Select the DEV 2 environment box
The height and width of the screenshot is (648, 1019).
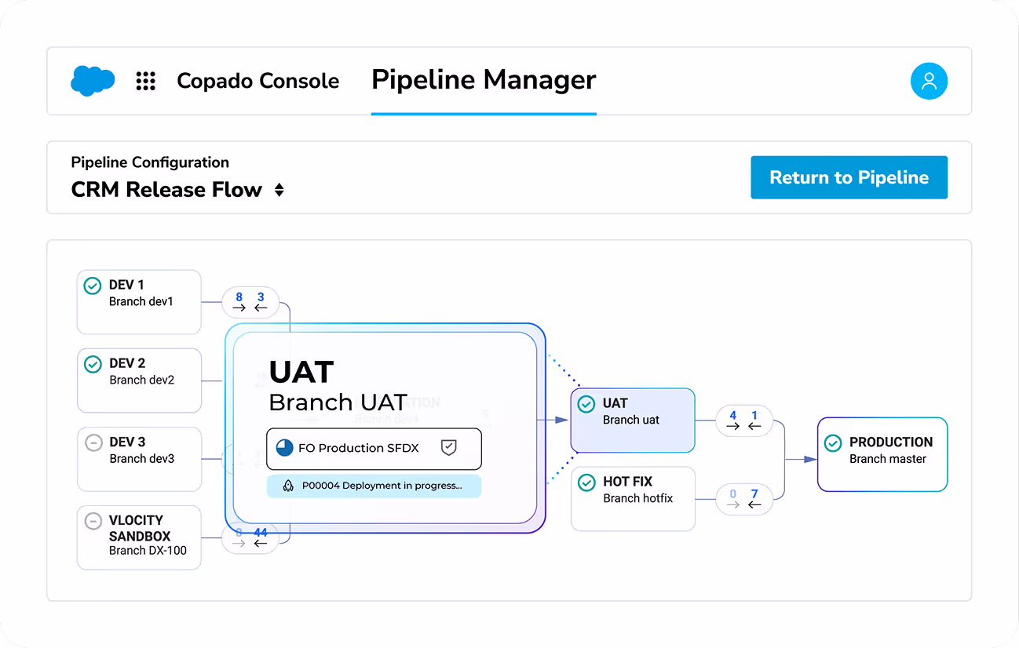pos(139,380)
